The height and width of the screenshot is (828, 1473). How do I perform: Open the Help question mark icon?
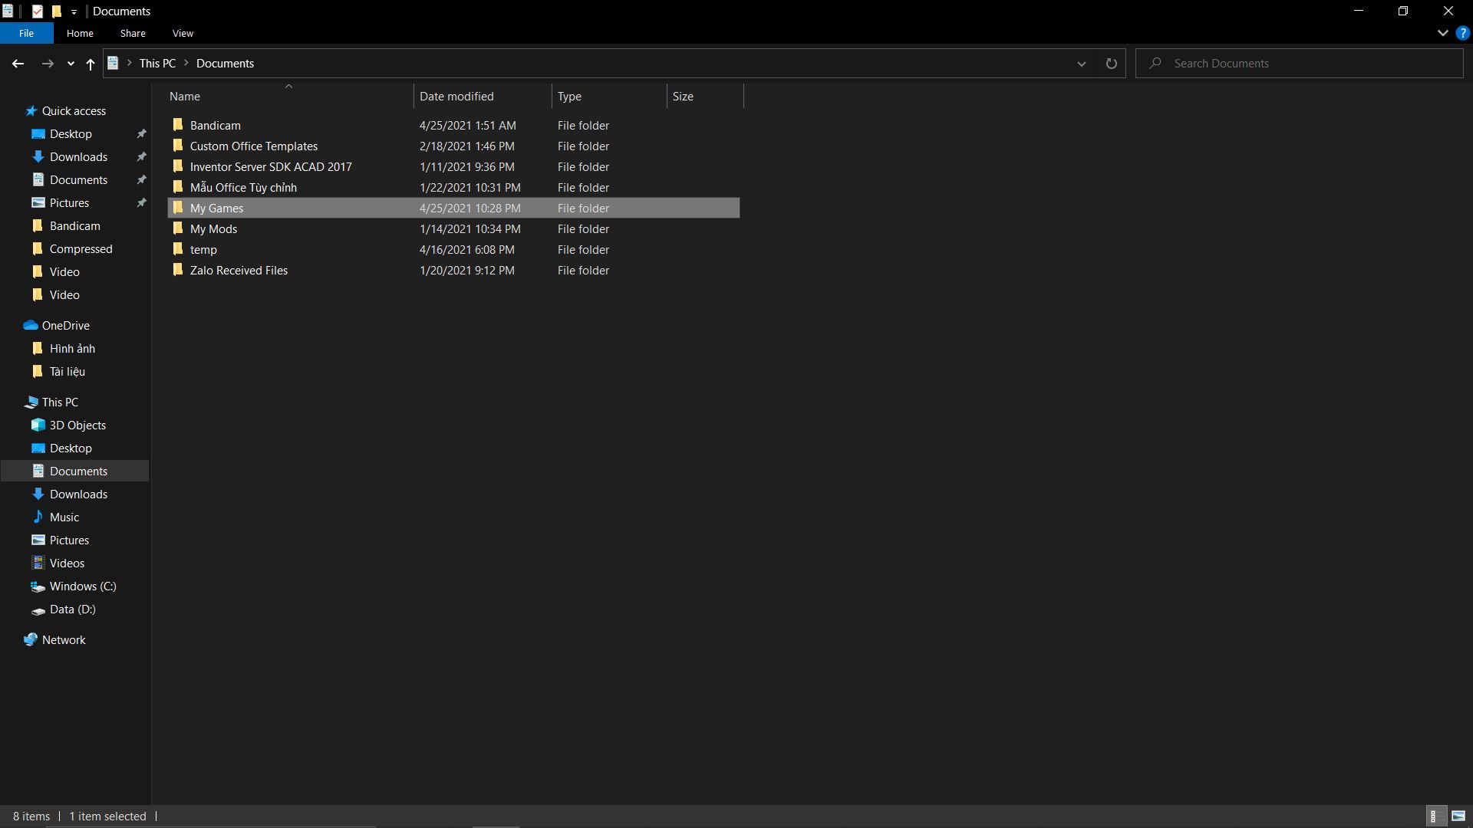click(x=1463, y=33)
